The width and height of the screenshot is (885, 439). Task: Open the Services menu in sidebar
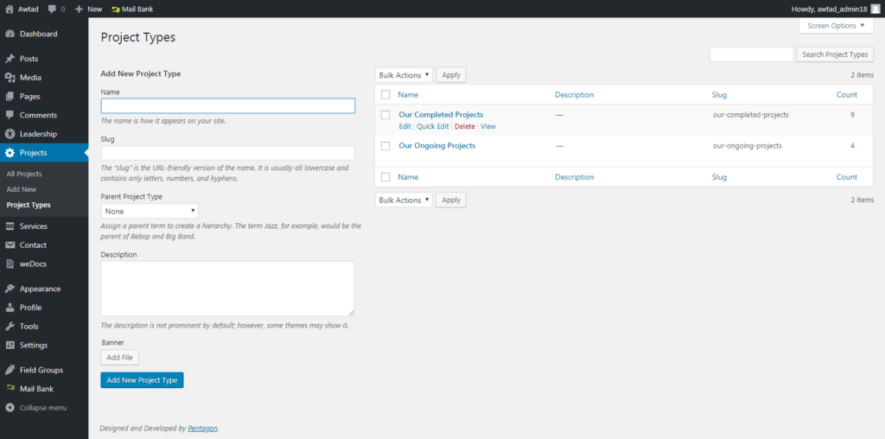tap(33, 226)
